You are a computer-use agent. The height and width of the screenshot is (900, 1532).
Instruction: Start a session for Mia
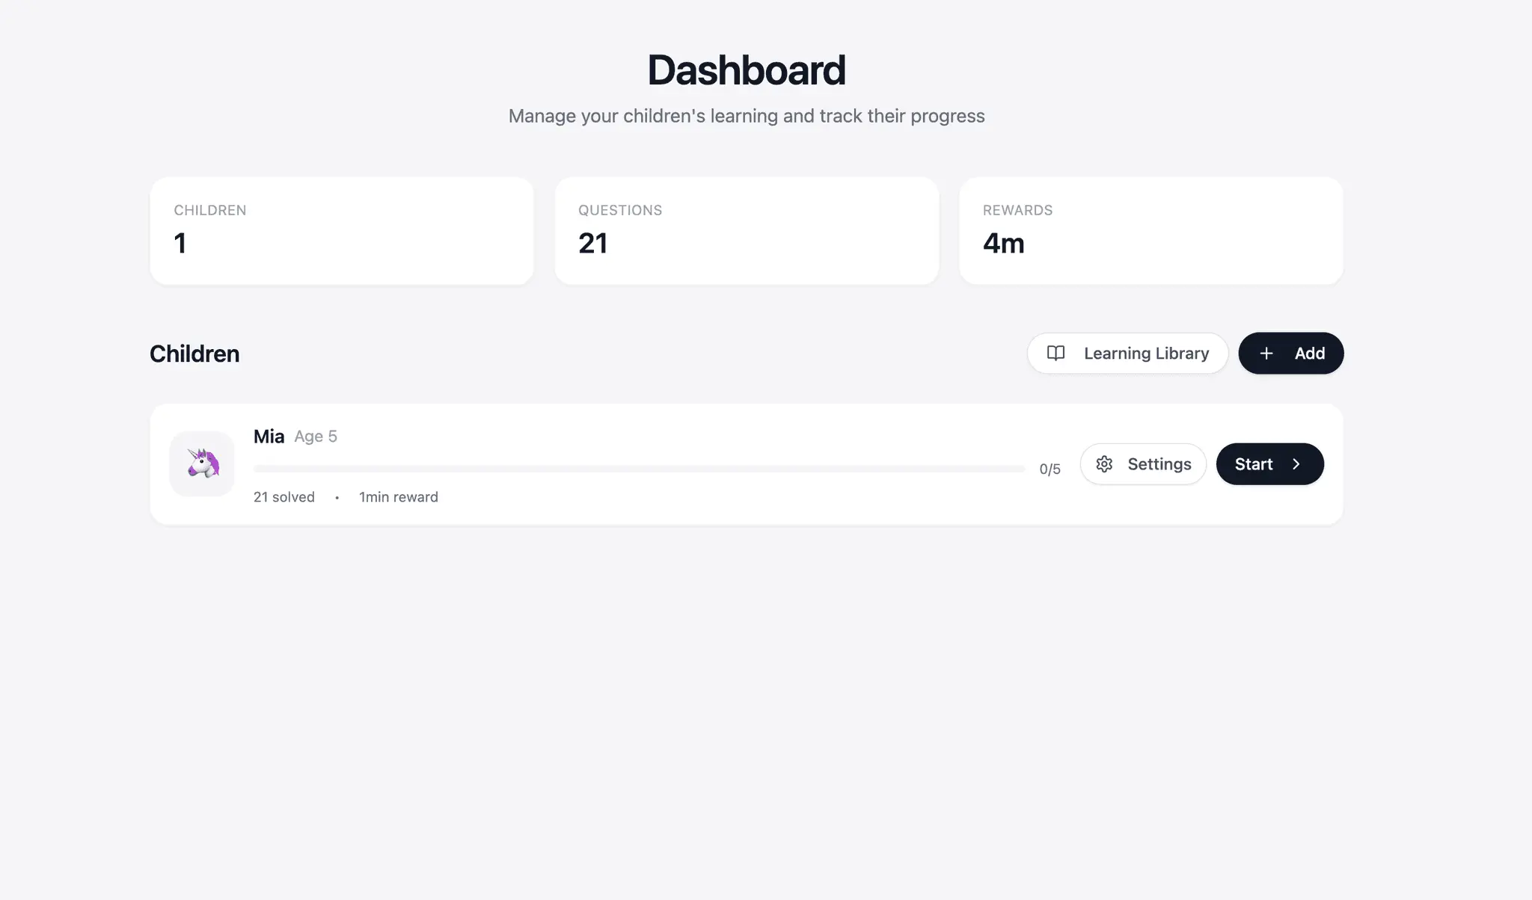(1270, 464)
